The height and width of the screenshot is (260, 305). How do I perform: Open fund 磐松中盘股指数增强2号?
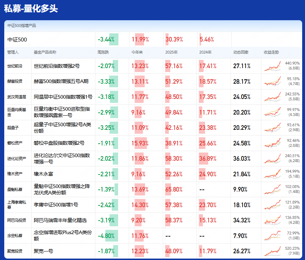click(59, 143)
